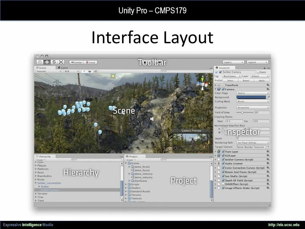Viewport: 305px width, 229px height.
Task: Click the Project panel vertical scrollbar
Action: (x=211, y=182)
